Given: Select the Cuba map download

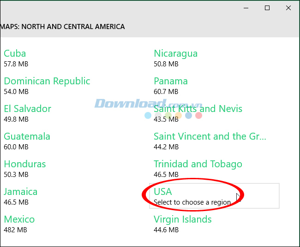Looking at the screenshot, I should click(x=15, y=53).
